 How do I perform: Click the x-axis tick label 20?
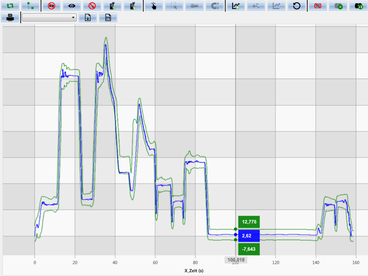coord(75,263)
